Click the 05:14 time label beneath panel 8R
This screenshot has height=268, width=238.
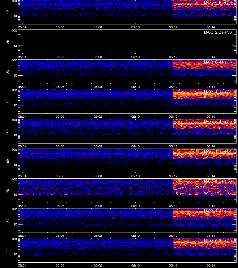(211, 236)
